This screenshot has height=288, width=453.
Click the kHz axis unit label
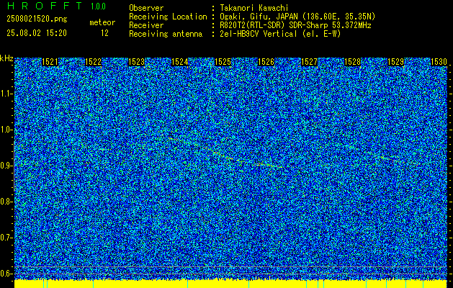click(x=6, y=58)
